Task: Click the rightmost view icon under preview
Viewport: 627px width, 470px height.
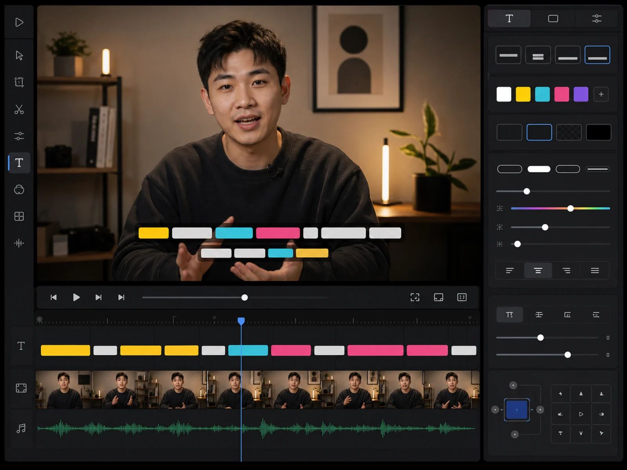Action: [462, 297]
